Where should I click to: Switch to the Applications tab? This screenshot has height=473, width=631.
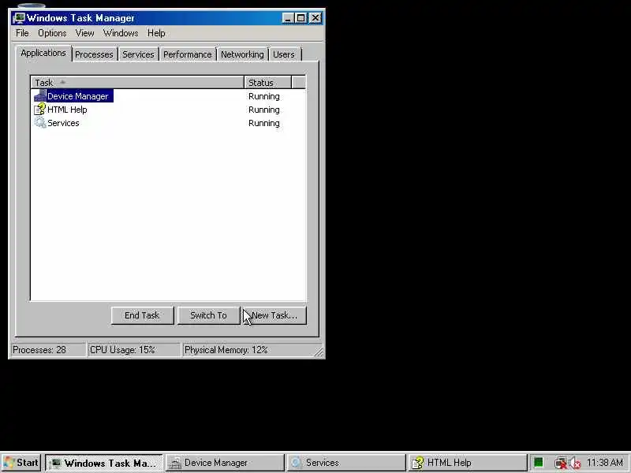click(43, 53)
